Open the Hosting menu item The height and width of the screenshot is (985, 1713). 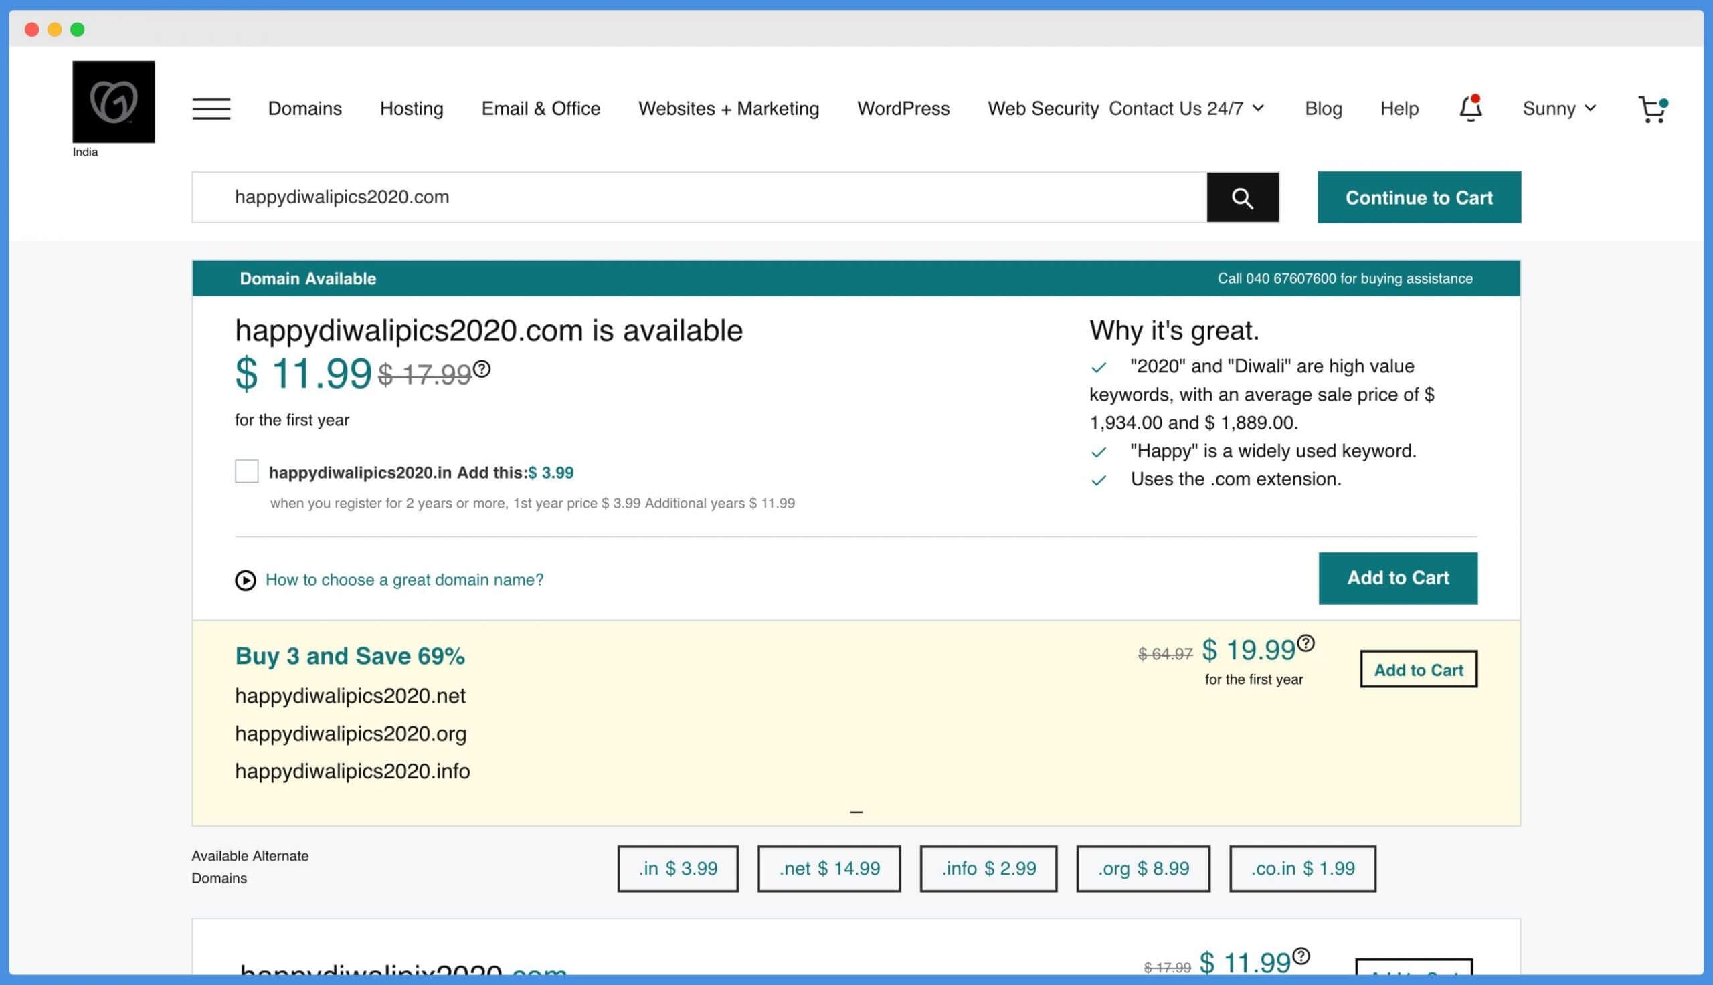pos(412,108)
